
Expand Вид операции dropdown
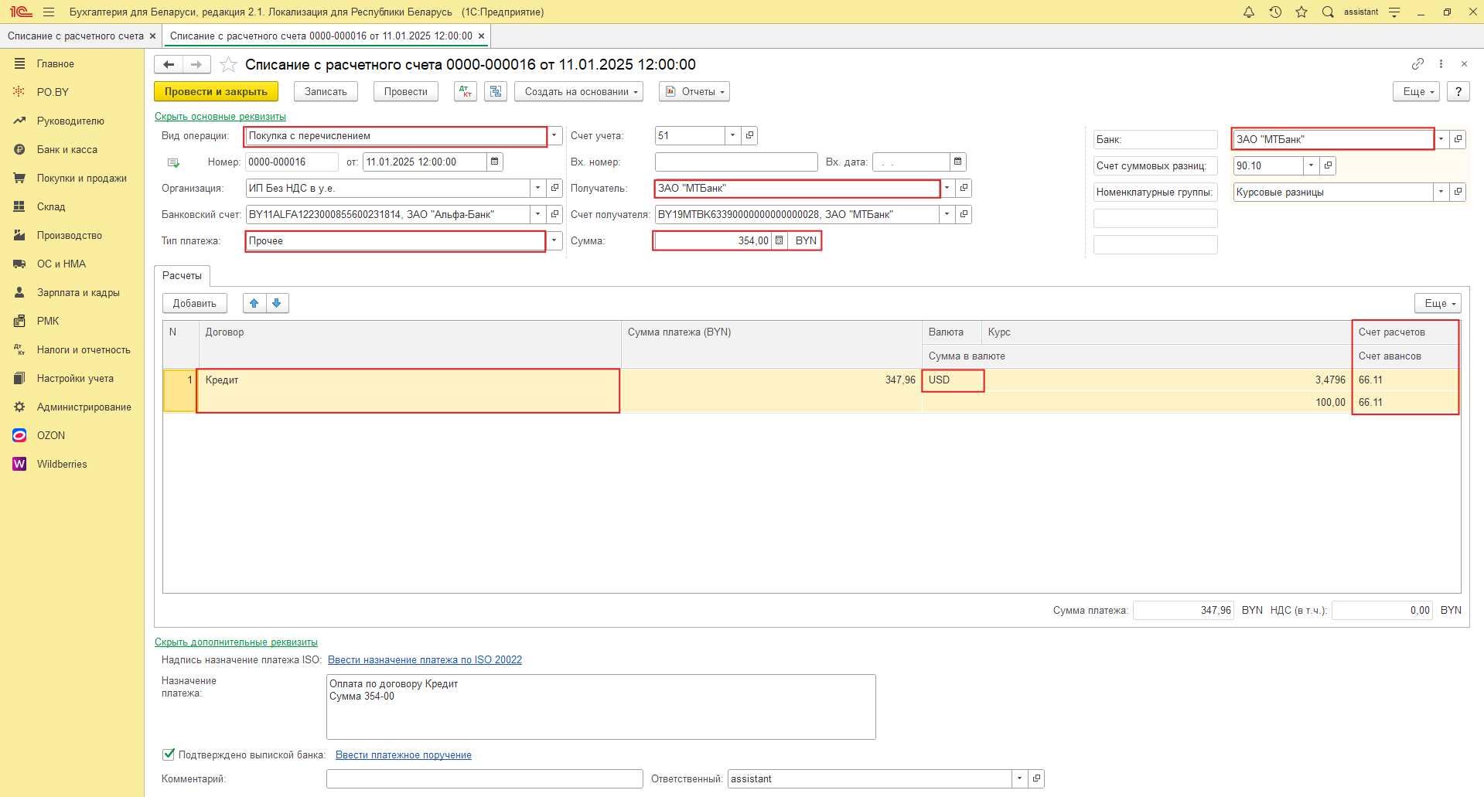point(554,136)
